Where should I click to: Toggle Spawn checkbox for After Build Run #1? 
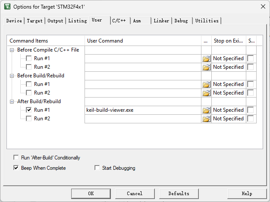(250, 110)
